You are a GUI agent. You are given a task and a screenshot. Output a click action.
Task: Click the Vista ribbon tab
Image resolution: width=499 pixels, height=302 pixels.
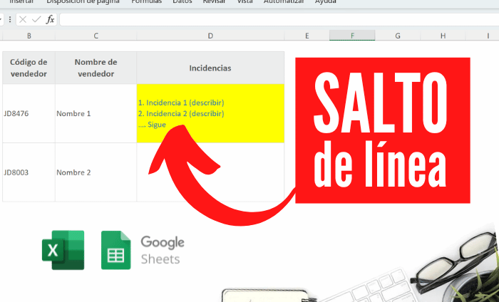[245, 2]
